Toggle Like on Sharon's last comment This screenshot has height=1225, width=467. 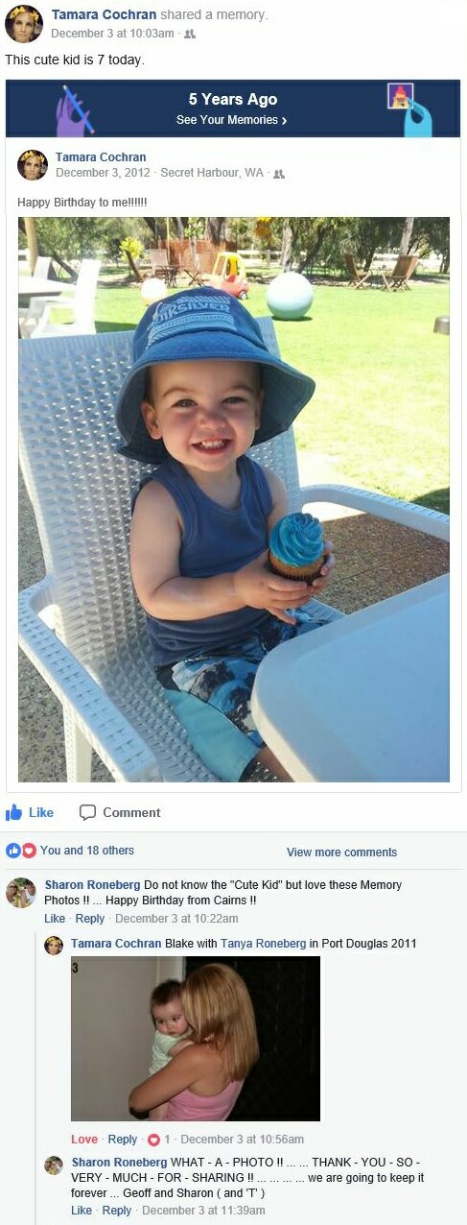pos(82,1211)
